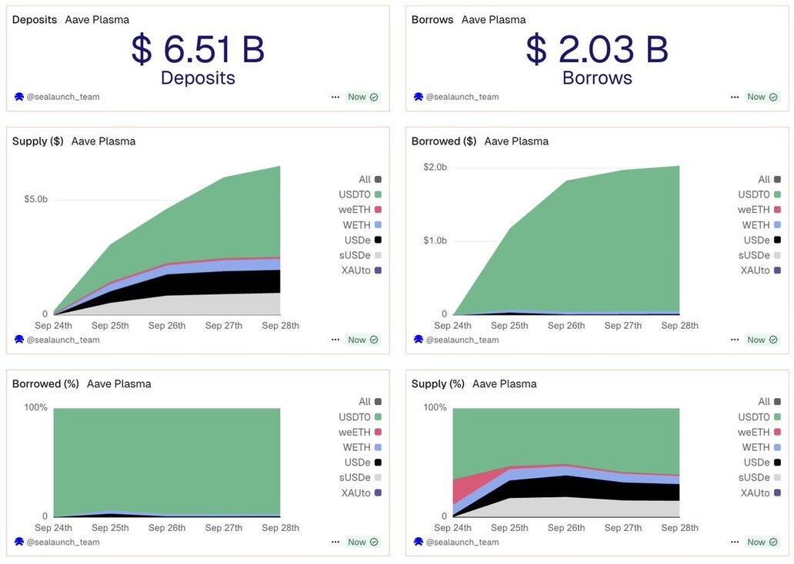The image size is (794, 564).
Task: Toggle the XAUto series in the Borrowed ($) legend
Action: point(761,270)
